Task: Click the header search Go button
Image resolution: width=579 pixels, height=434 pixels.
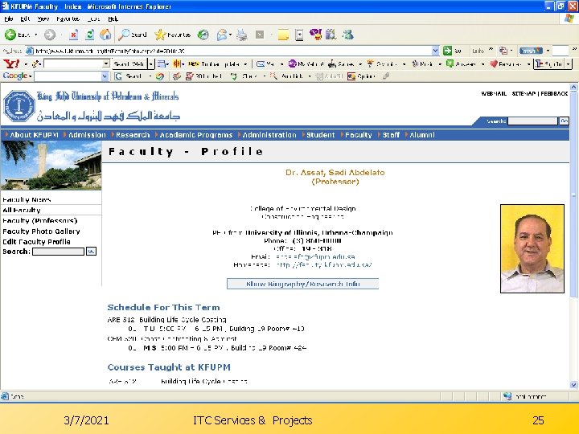Action: point(565,121)
